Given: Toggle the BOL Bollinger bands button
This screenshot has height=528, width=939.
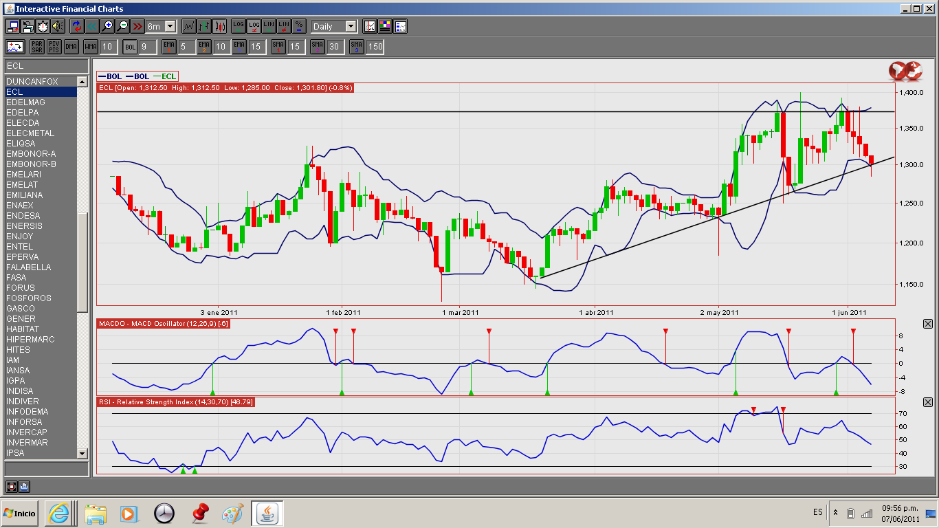Looking at the screenshot, I should tap(130, 46).
